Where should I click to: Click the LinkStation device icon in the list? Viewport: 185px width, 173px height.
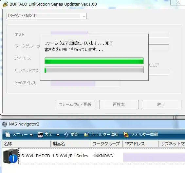10,156
